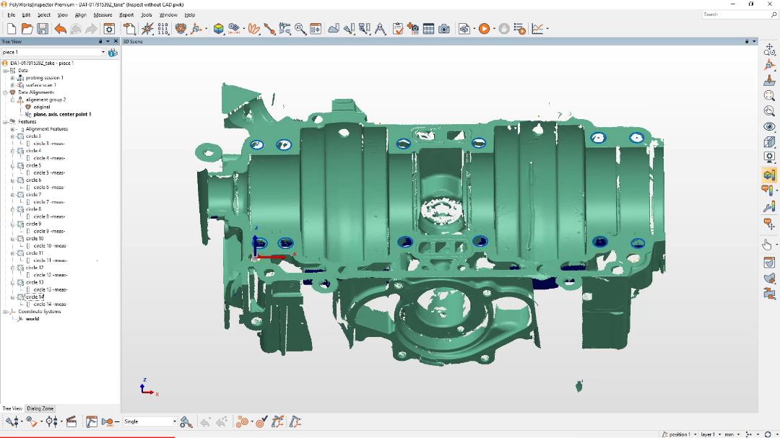Screen dimensions: 780x438
Task: Open the table report icon
Action: pos(428,29)
